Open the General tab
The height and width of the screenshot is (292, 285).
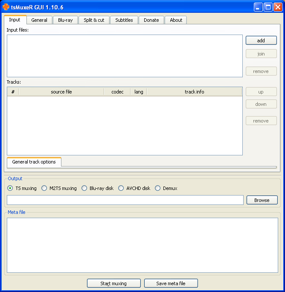39,20
